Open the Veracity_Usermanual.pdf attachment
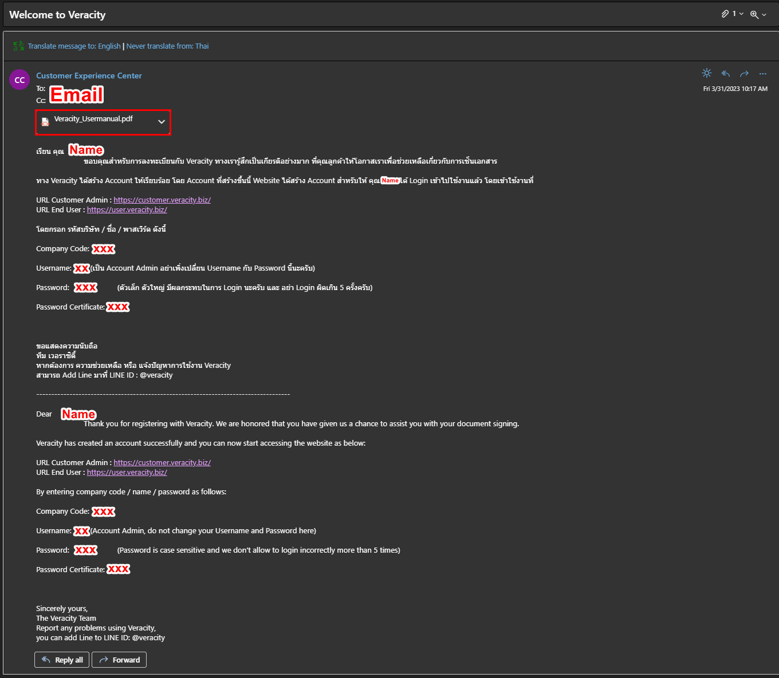The height and width of the screenshot is (678, 779). [x=93, y=119]
